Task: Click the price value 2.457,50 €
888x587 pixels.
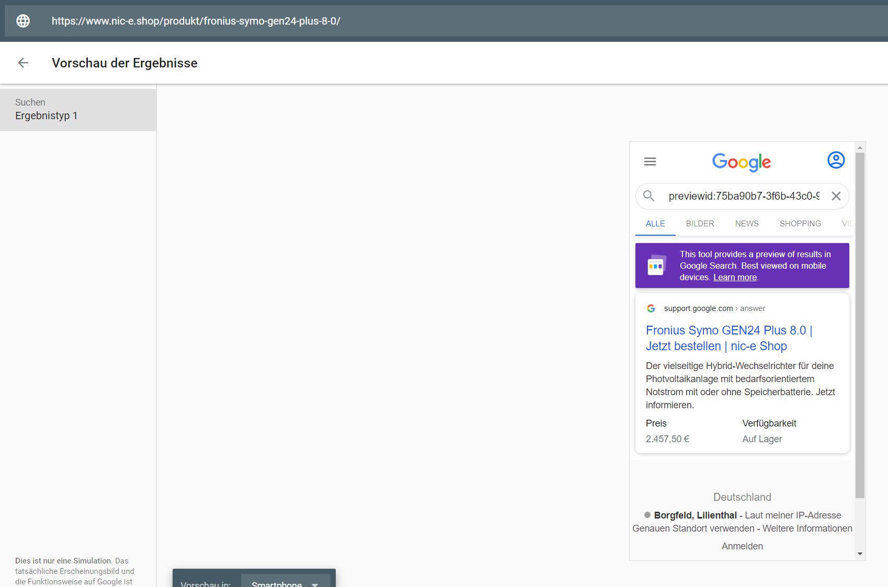Action: click(667, 439)
